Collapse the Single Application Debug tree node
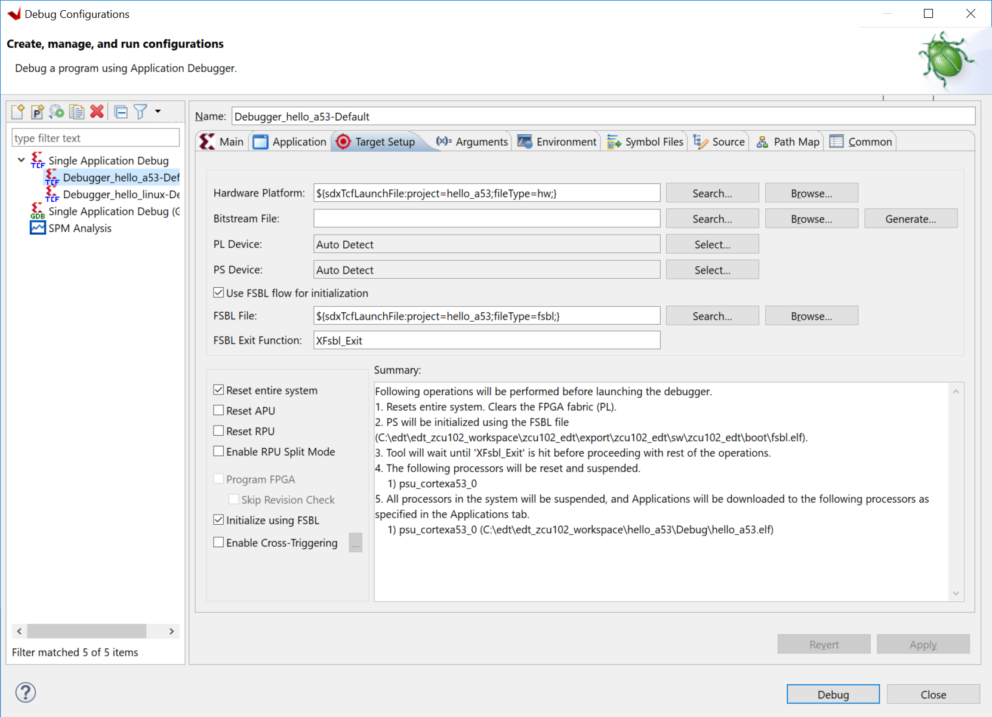This screenshot has height=717, width=992. (21, 160)
